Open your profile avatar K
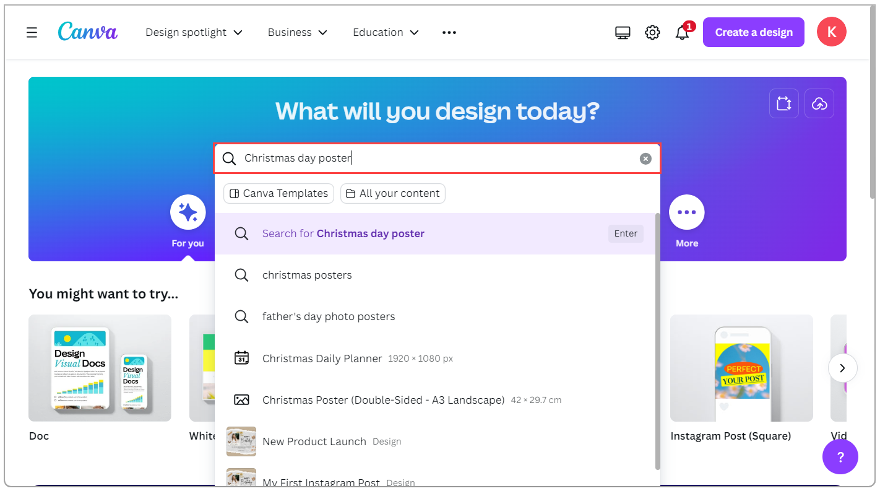The height and width of the screenshot is (491, 880). pyautogui.click(x=831, y=32)
